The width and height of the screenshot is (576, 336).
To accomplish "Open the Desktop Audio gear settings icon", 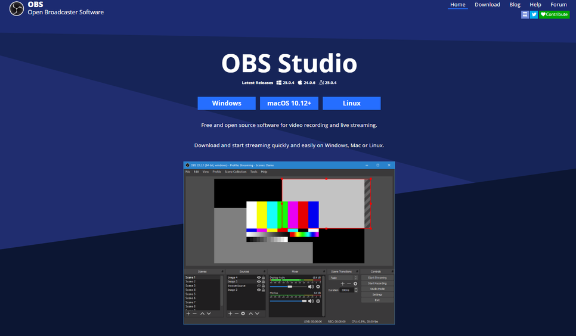I will (318, 287).
